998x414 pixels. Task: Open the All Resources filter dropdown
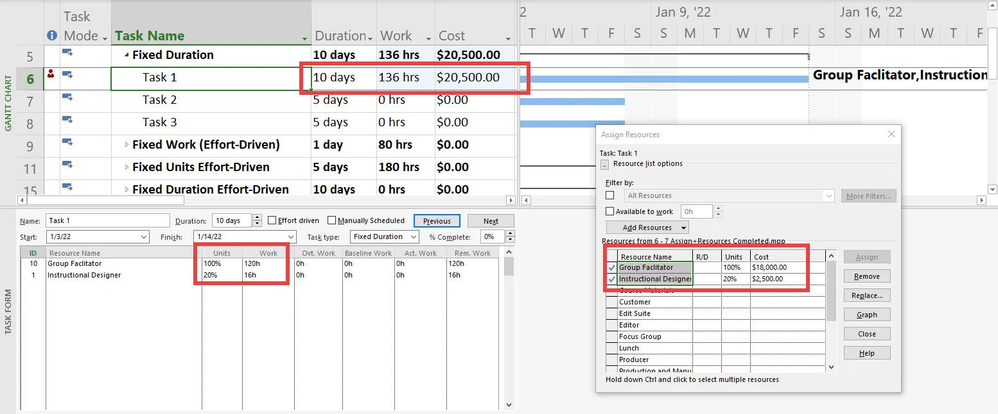829,195
